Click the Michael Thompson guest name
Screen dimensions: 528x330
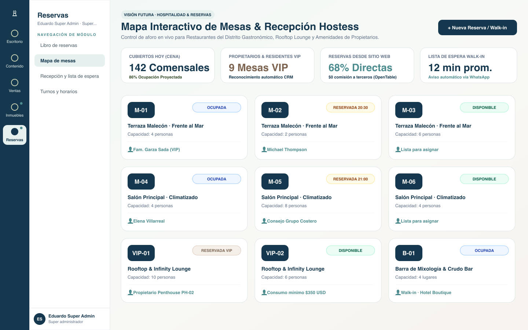click(x=287, y=150)
